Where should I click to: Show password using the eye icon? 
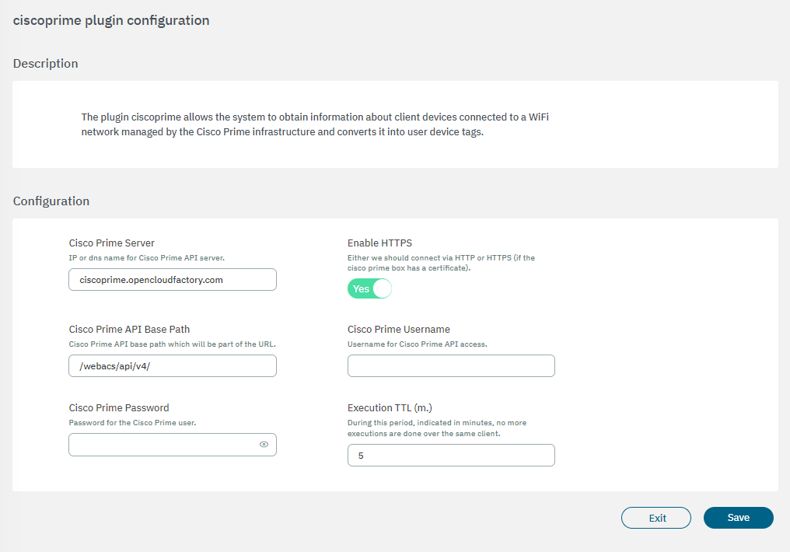pyautogui.click(x=264, y=445)
